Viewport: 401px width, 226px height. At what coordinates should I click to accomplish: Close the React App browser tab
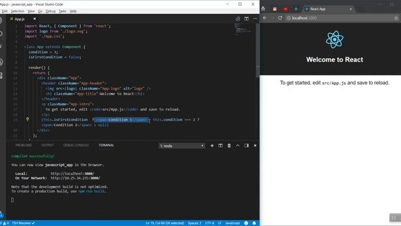point(351,9)
